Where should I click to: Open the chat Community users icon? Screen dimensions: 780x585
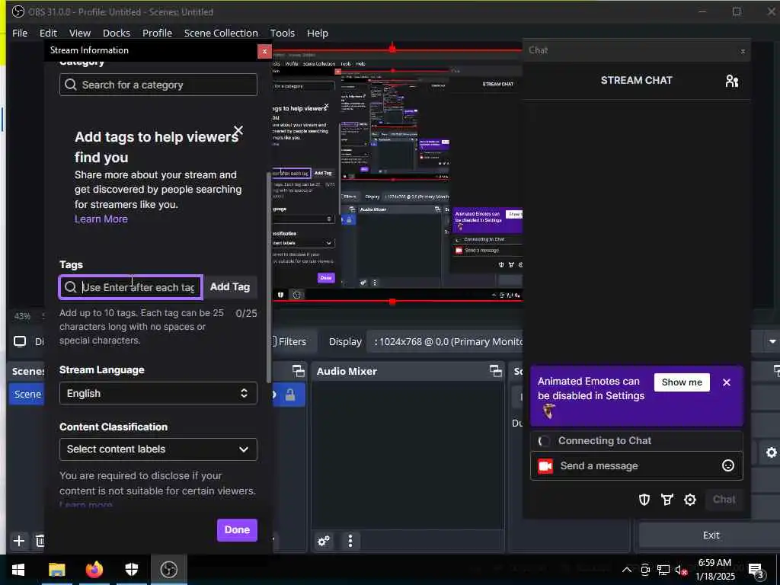pyautogui.click(x=731, y=81)
